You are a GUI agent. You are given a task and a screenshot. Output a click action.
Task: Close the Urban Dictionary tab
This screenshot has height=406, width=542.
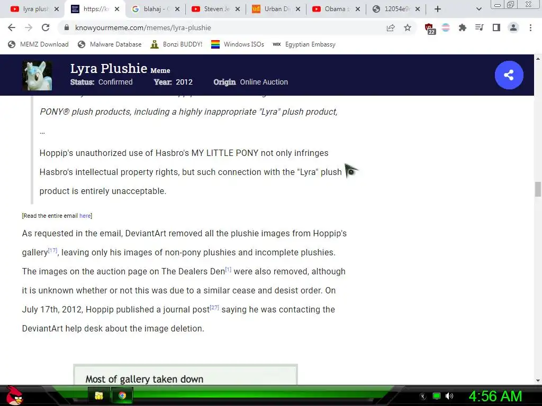pyautogui.click(x=298, y=9)
